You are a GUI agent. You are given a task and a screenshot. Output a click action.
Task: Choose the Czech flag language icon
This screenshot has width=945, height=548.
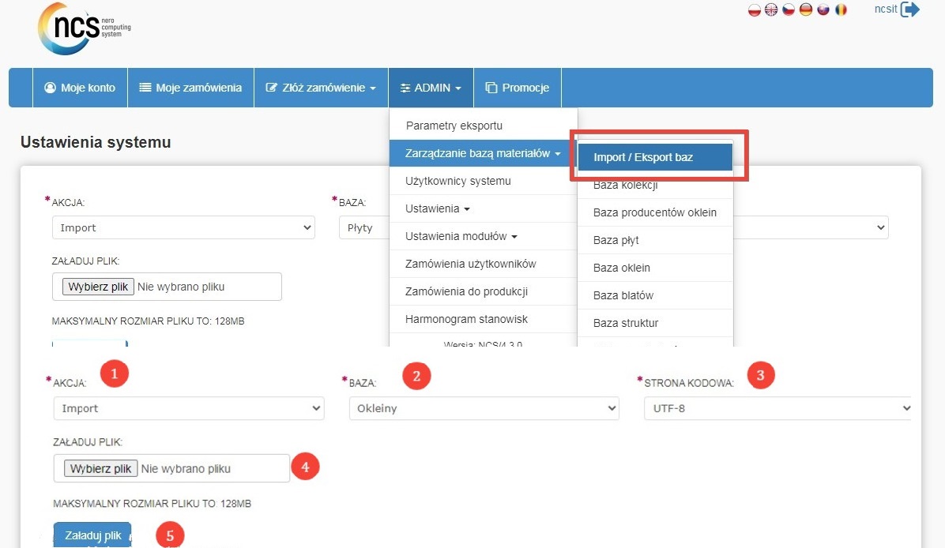789,10
